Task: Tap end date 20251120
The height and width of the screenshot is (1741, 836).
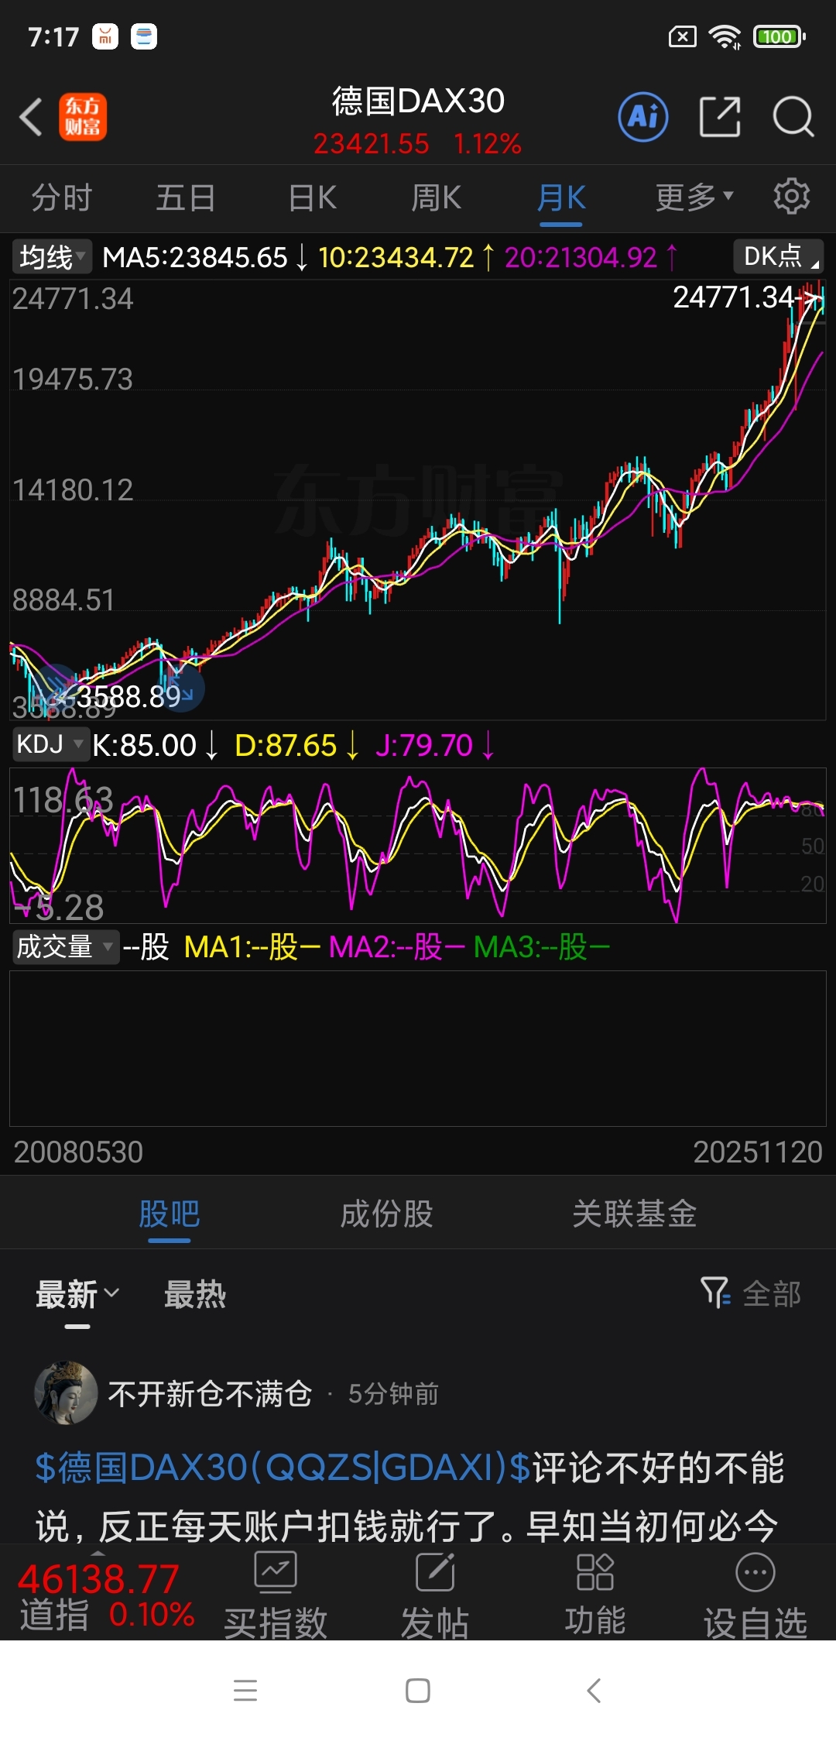Action: pos(758,1152)
